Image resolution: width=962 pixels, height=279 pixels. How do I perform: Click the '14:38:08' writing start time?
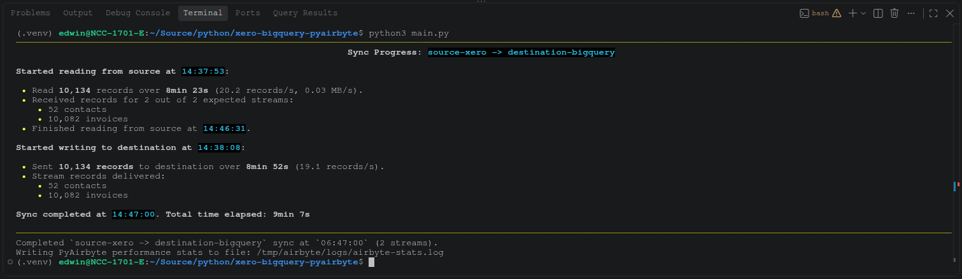coord(218,147)
